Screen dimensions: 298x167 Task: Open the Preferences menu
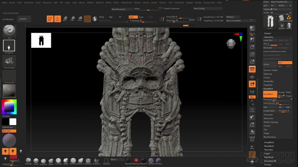(127, 3)
